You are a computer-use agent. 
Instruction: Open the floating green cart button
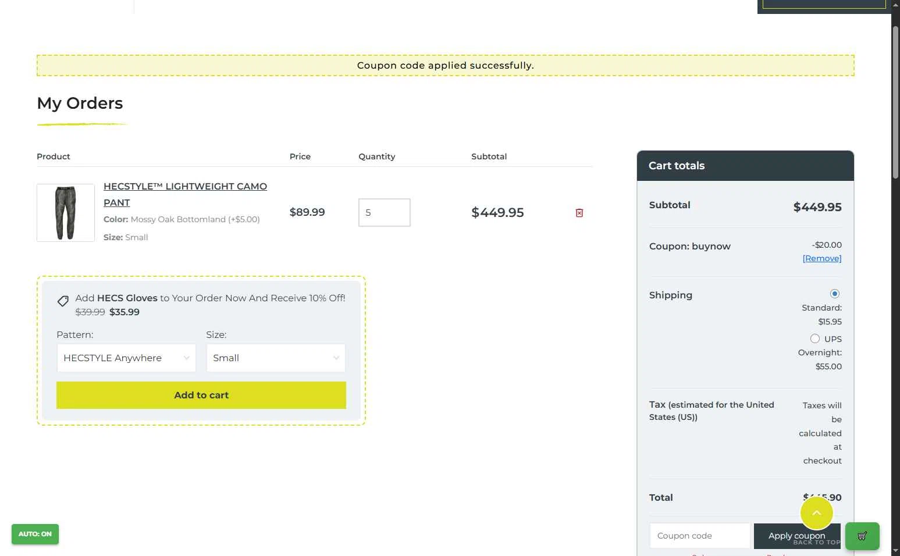[x=862, y=536]
